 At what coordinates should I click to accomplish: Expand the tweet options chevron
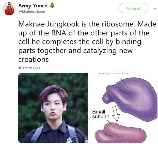point(155,8)
